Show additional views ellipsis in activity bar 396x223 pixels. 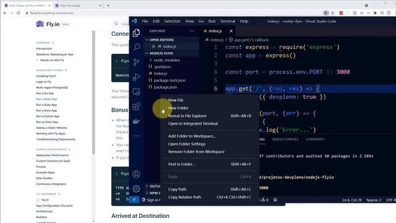(x=136, y=136)
